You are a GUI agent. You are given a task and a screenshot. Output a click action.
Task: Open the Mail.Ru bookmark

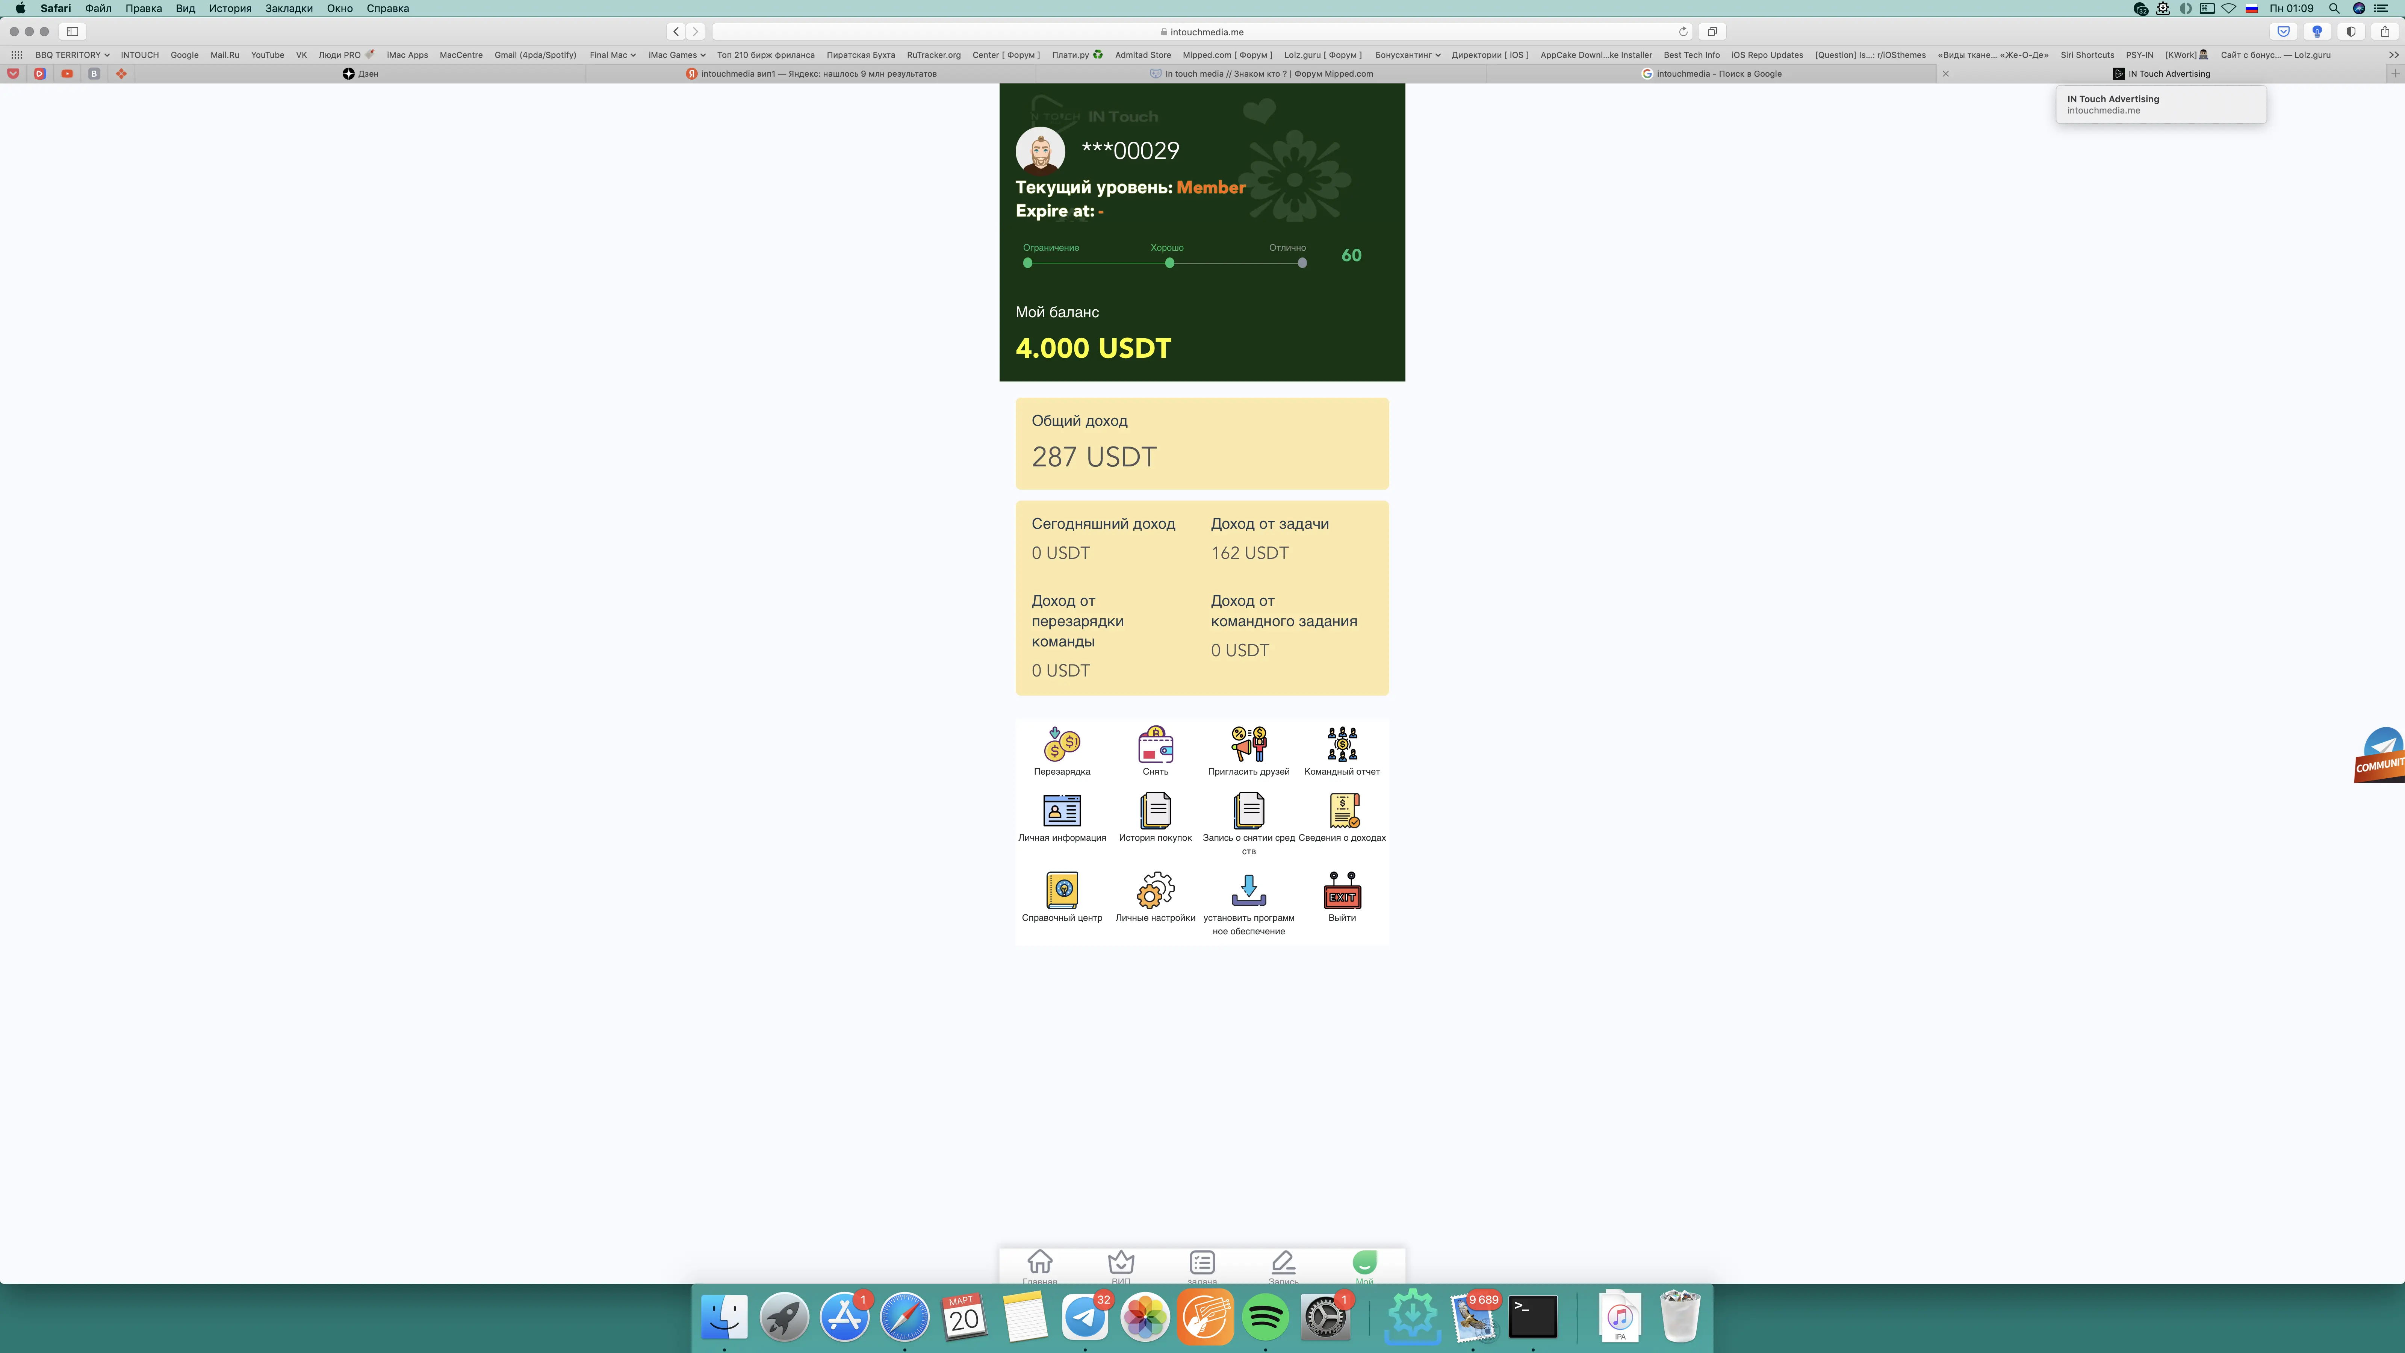[225, 55]
